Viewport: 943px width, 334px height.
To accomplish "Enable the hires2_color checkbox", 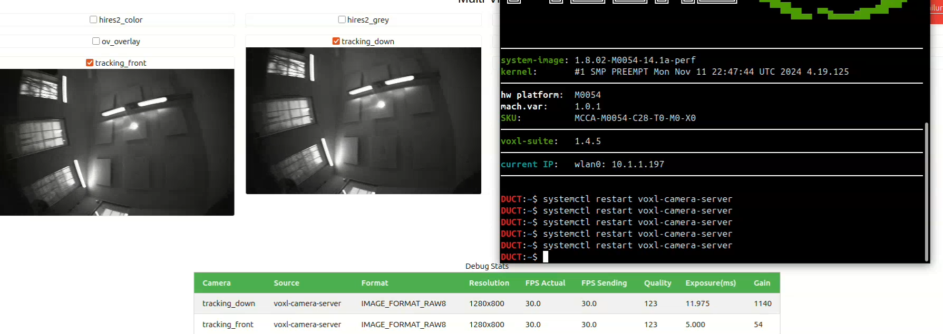I will point(93,19).
